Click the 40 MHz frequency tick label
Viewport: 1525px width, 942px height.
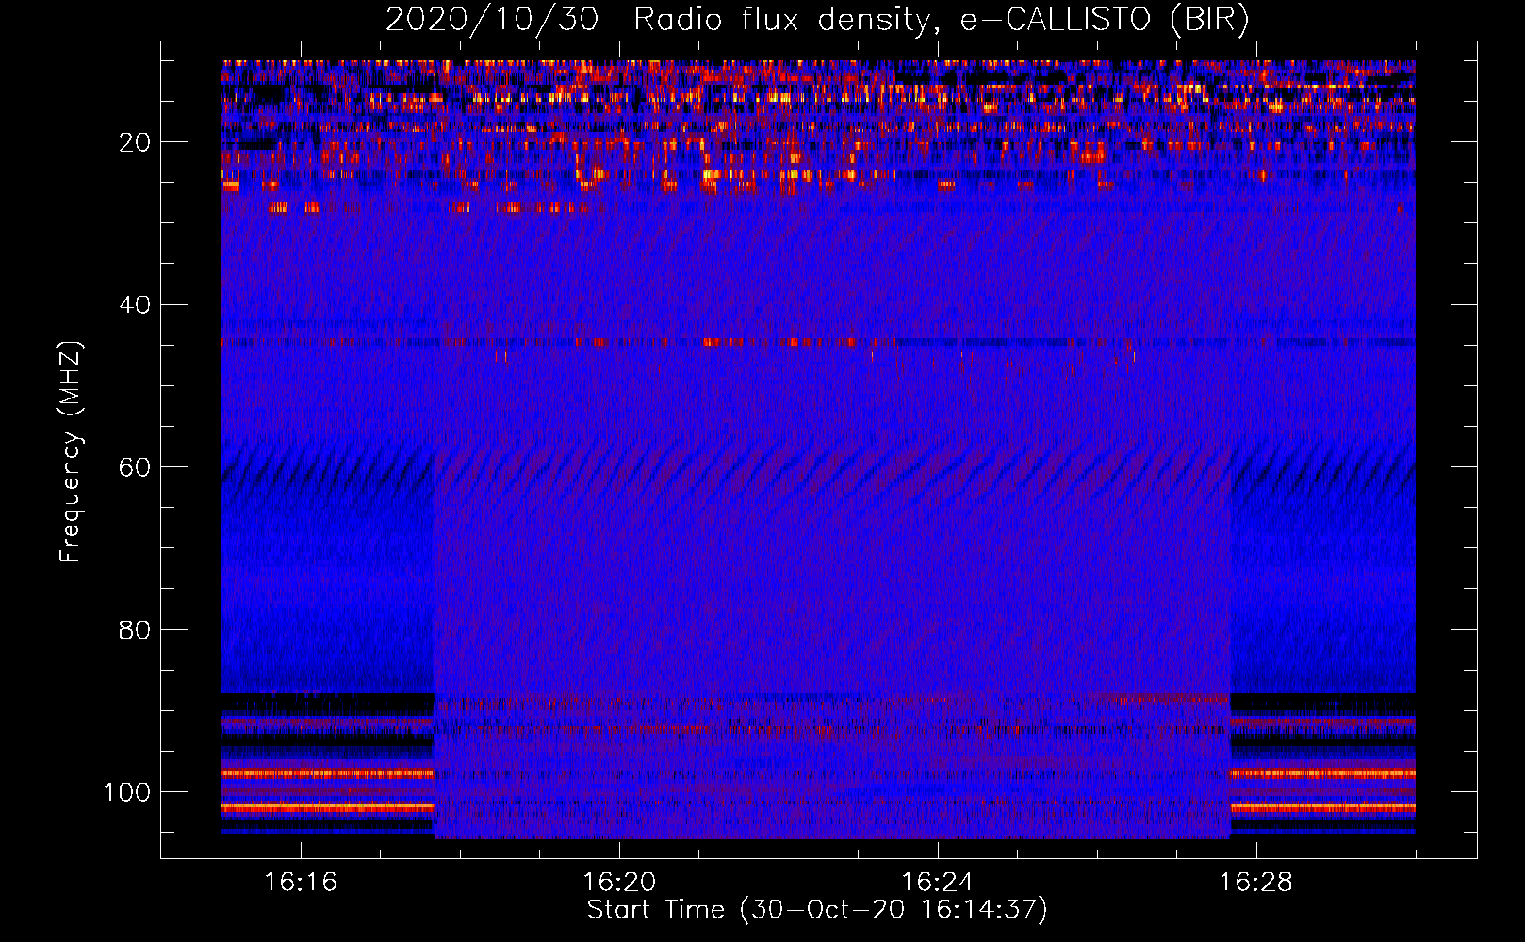[135, 305]
